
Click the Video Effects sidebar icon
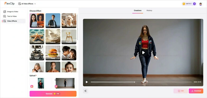pyautogui.click(x=4, y=21)
